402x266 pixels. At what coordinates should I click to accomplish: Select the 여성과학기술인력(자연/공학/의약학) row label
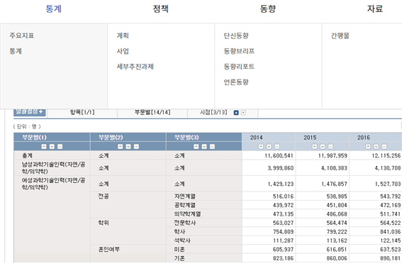[53, 184]
